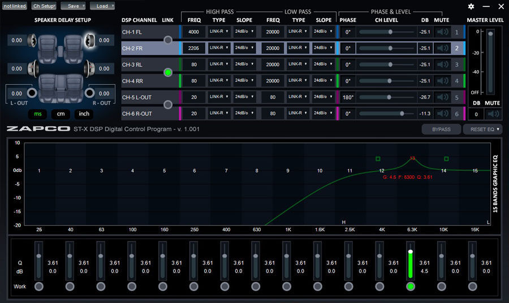Toggle link for CH-1 FL and CH-2 FR
The width and height of the screenshot is (509, 303).
[167, 40]
